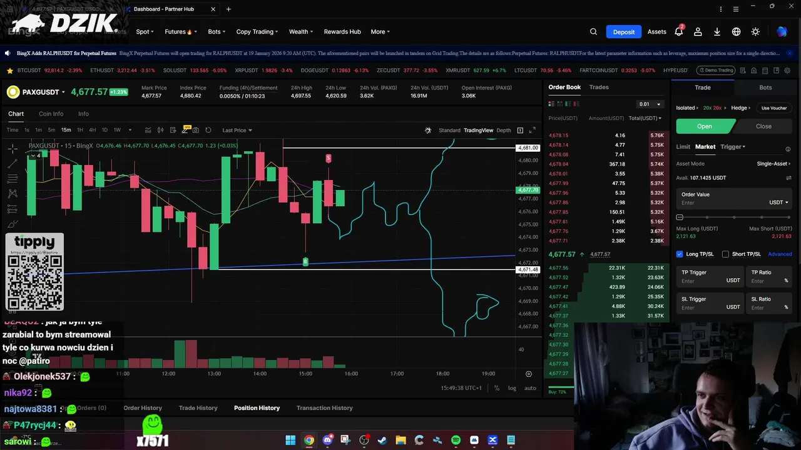Switch to the Trades tab
The height and width of the screenshot is (450, 801).
(599, 87)
